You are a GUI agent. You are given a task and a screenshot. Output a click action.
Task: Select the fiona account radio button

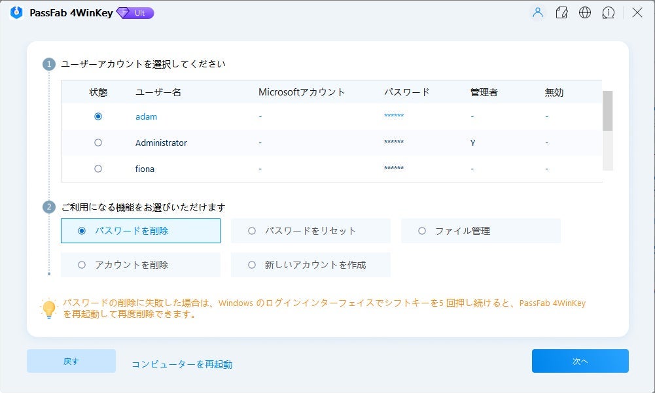click(98, 169)
